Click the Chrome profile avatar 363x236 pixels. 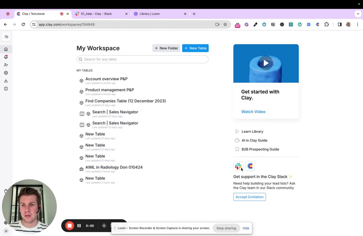pyautogui.click(x=349, y=25)
